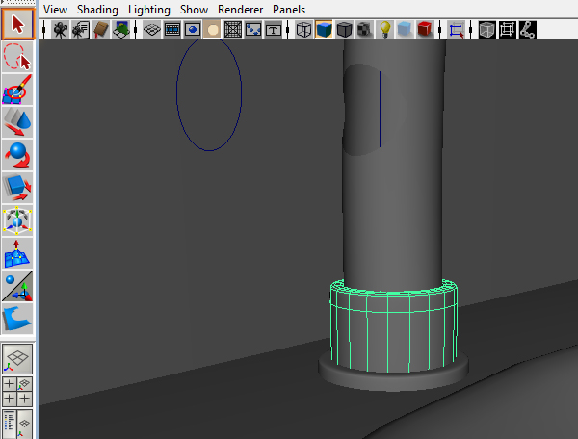Click the last-used tool blue shape icon
The image size is (578, 439).
coord(17,319)
